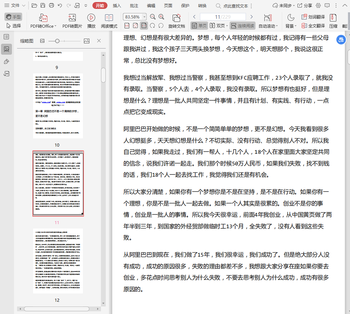Expand the 背景 background dropdown
Image resolution: width=350 pixels, height=314 pixels.
pos(291,26)
